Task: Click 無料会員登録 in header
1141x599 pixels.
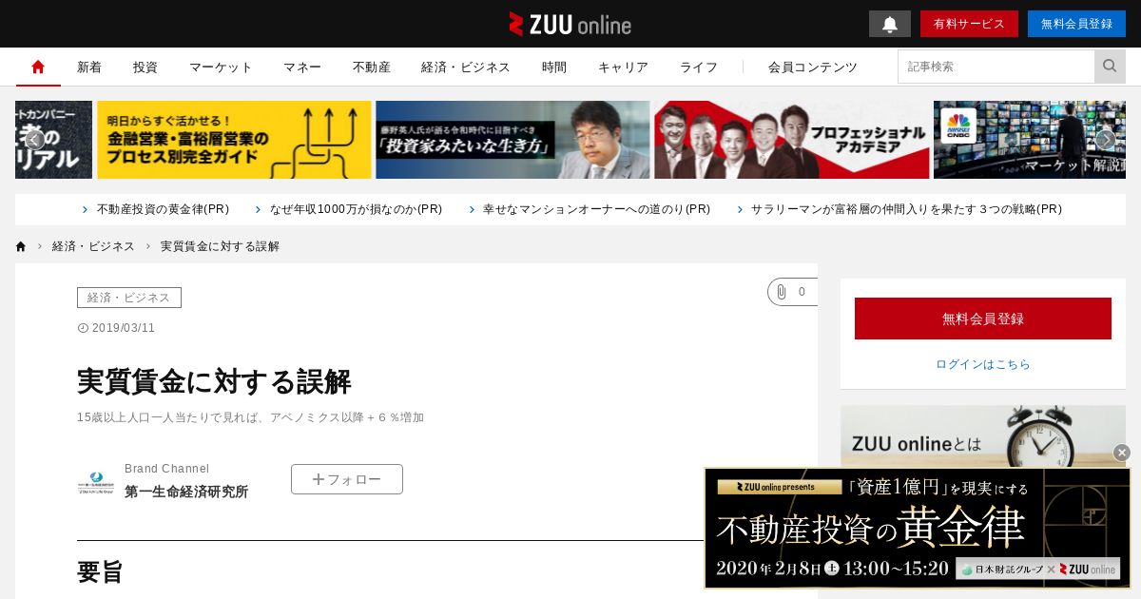Action: 1076,24
